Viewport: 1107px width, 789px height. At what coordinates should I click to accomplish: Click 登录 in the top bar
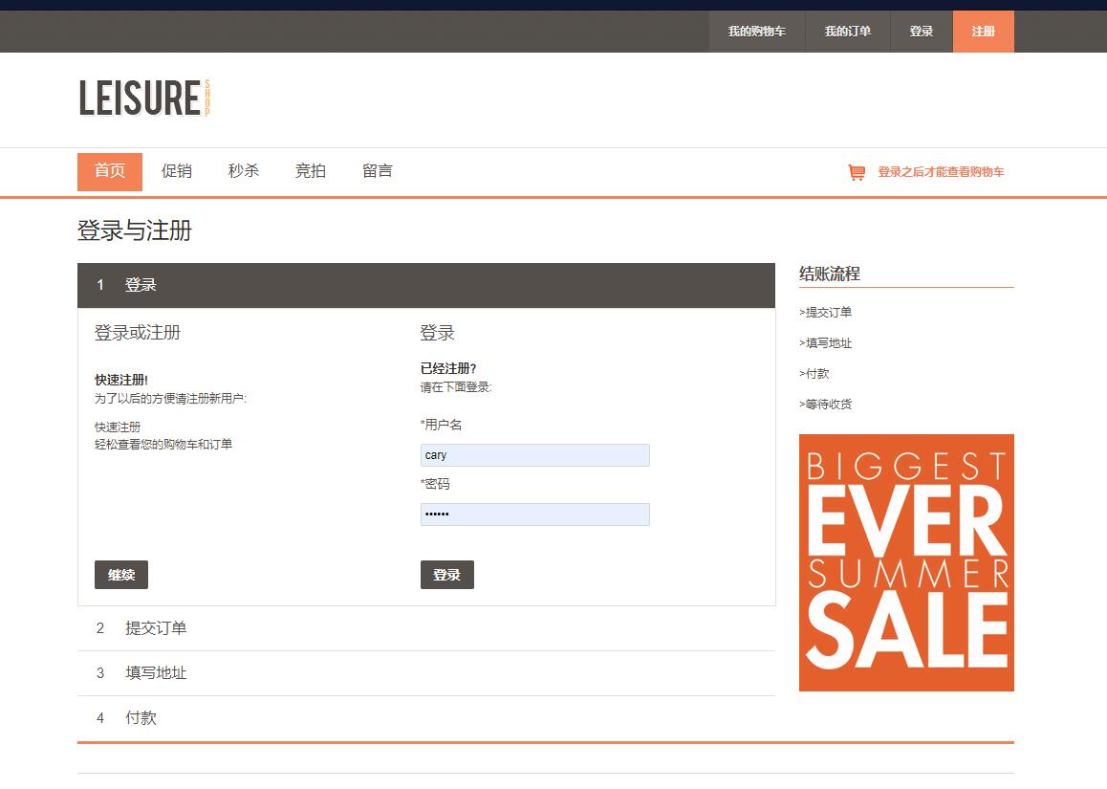pos(921,31)
